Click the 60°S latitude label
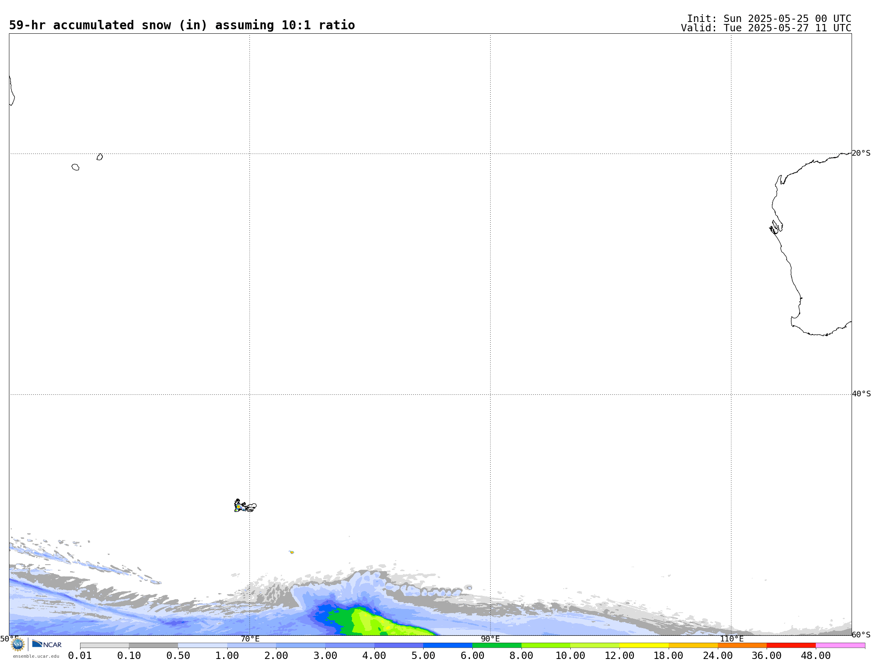This screenshot has width=878, height=661. click(861, 635)
